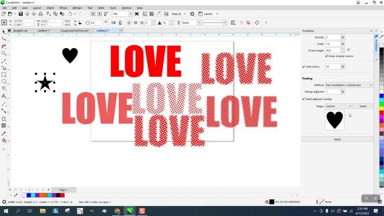384x216 pixels.
Task: Open the line style dropdown
Action: click(x=225, y=23)
